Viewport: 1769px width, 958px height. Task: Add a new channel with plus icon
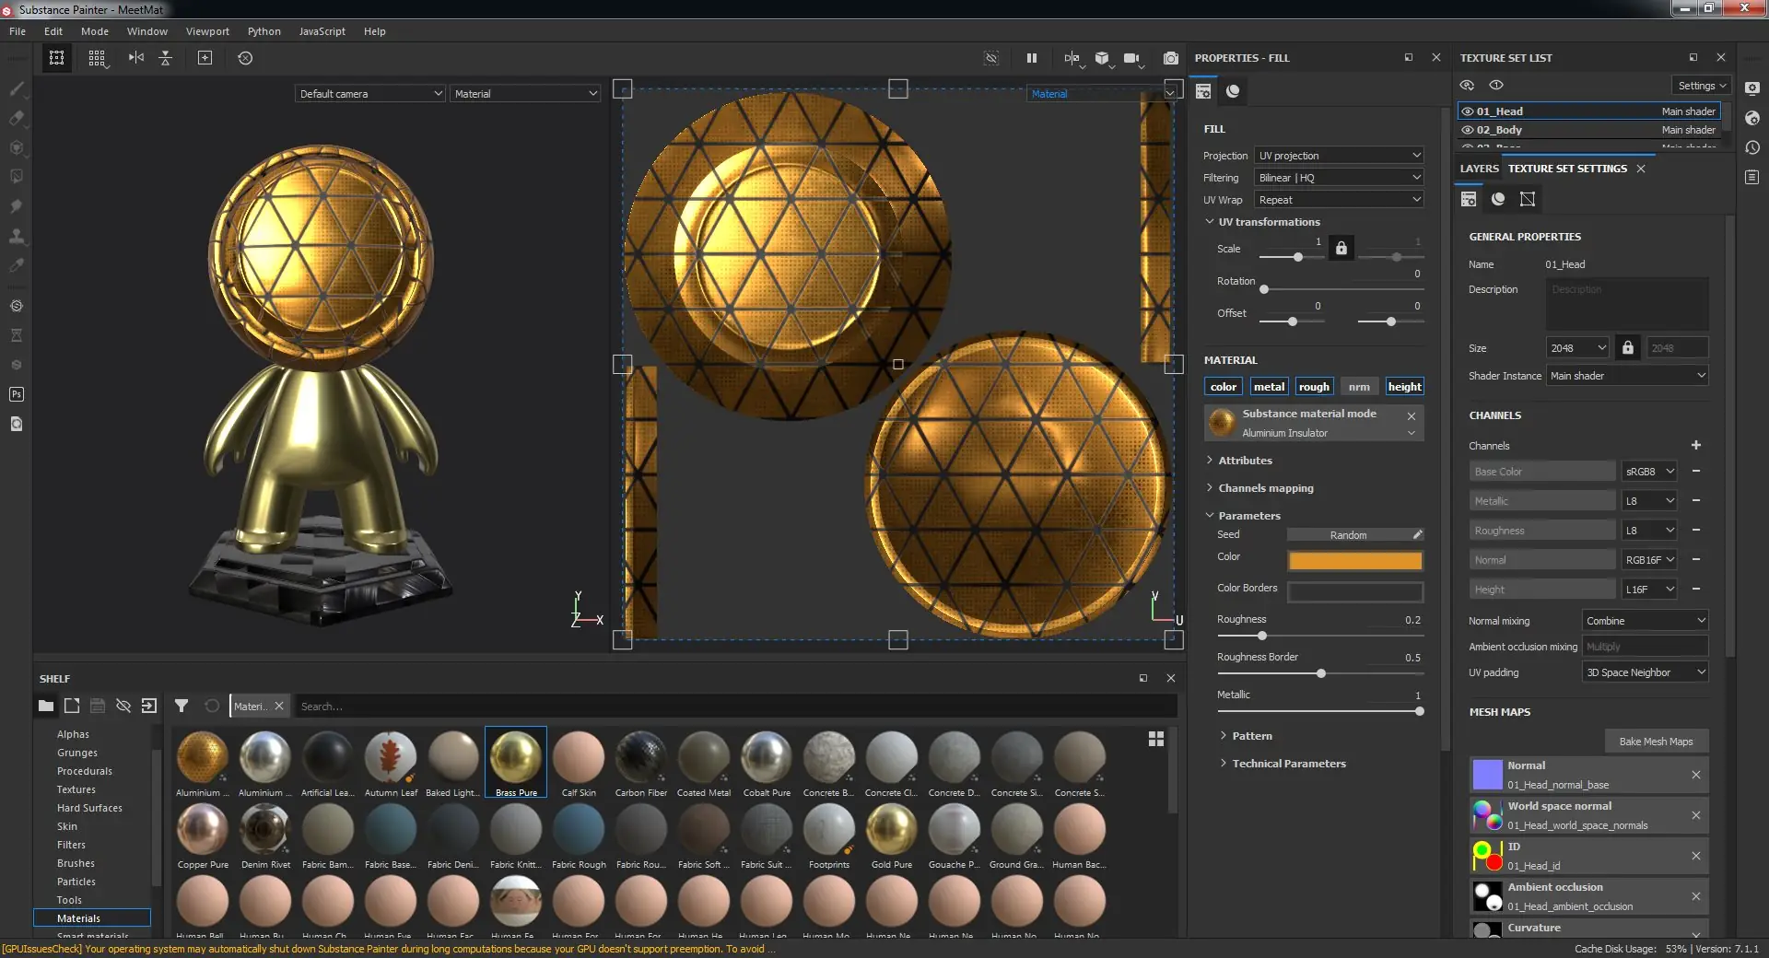click(x=1695, y=446)
